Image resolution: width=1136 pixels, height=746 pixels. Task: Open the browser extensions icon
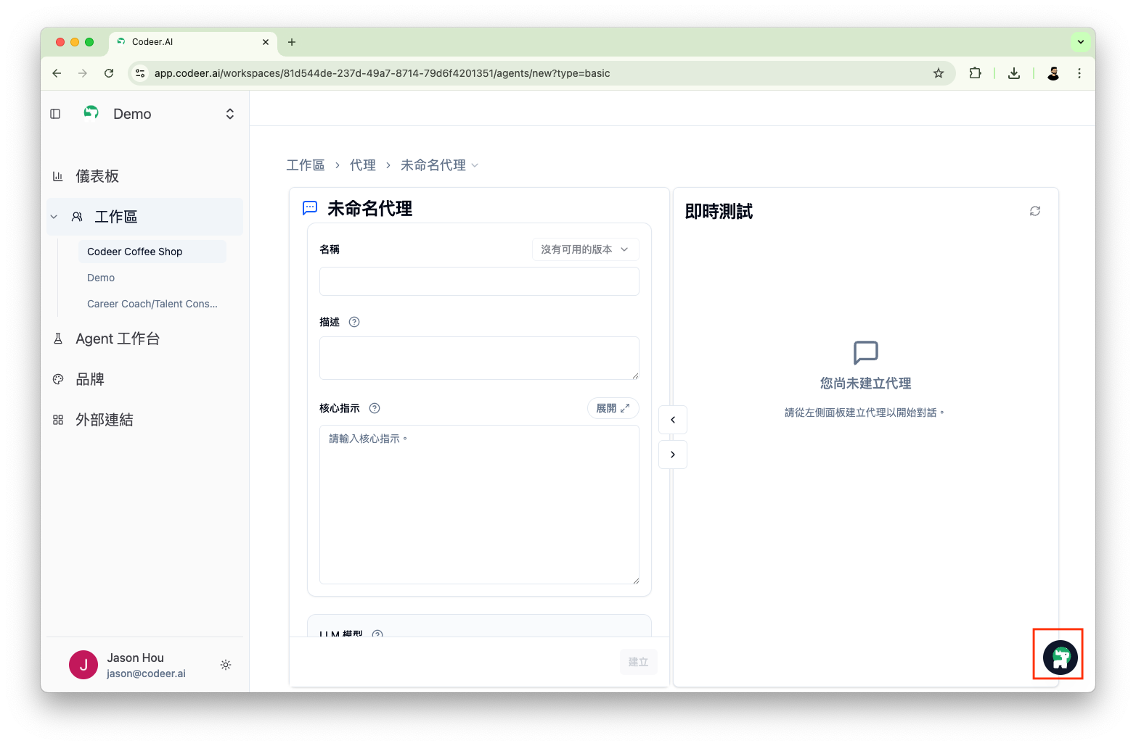[975, 73]
